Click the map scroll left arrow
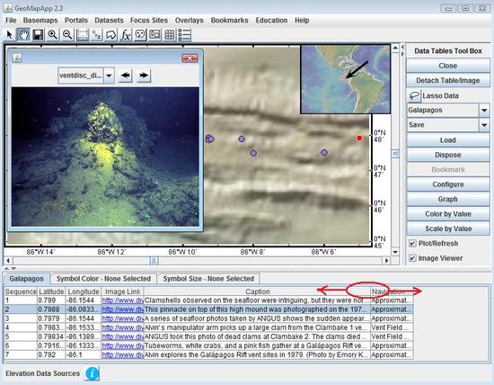This screenshot has width=494, height=385. point(8,261)
